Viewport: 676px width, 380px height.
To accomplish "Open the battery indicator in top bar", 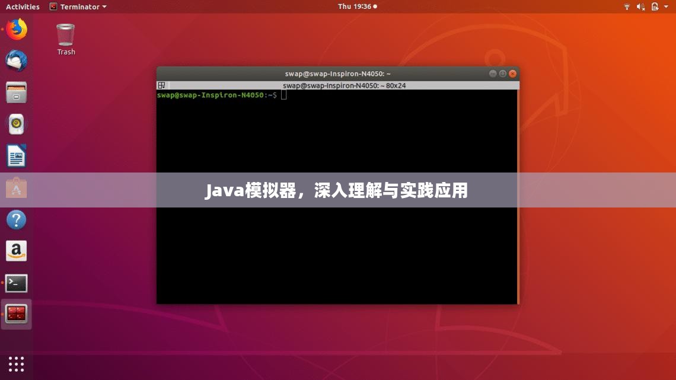I will [x=655, y=7].
